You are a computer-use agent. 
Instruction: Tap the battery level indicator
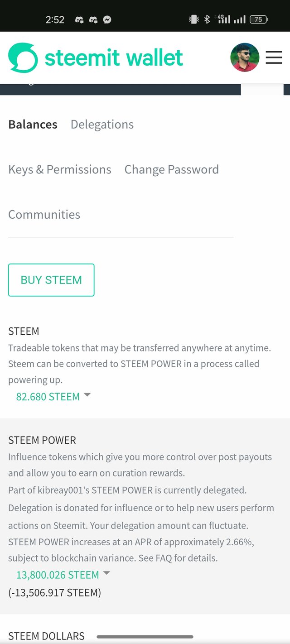pyautogui.click(x=259, y=19)
